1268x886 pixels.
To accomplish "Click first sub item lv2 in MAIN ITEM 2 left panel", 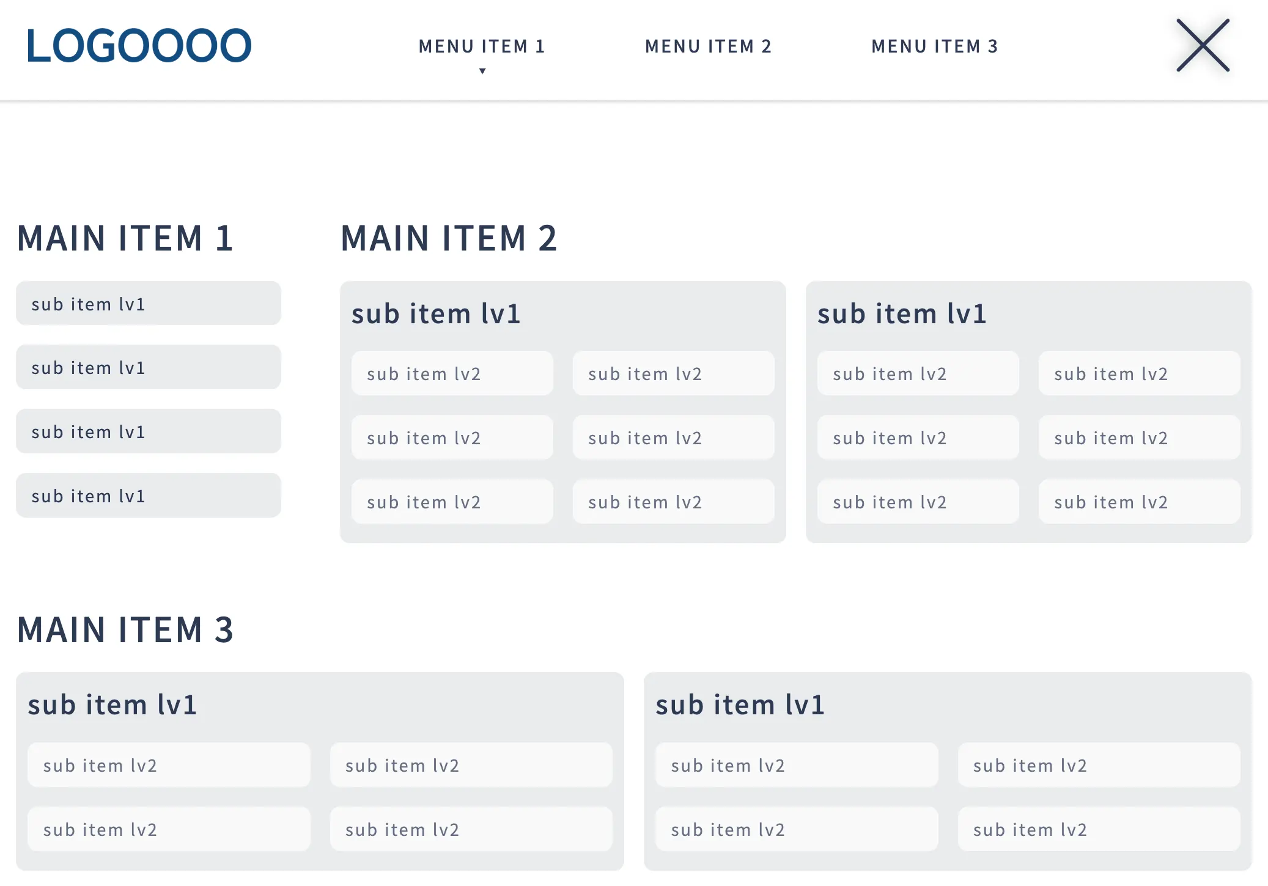I will tap(452, 373).
